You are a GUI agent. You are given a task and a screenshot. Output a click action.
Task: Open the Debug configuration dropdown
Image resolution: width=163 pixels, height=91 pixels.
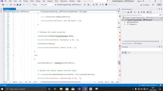(36, 5)
